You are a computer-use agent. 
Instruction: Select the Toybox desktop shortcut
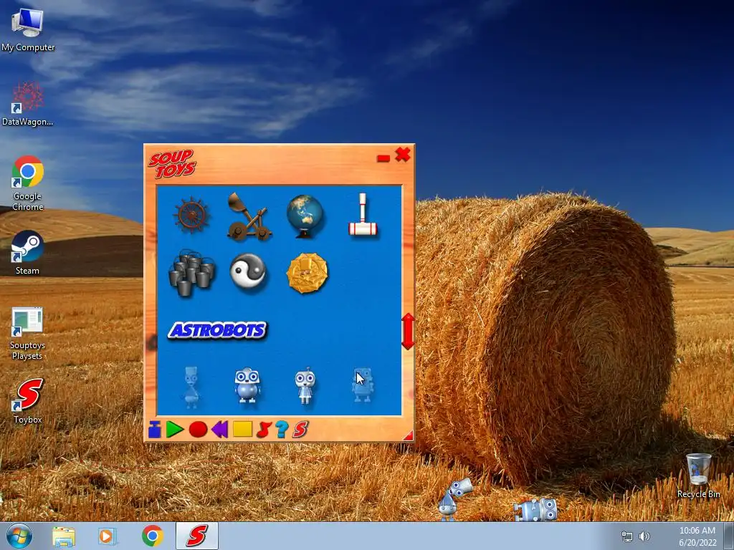pos(28,401)
